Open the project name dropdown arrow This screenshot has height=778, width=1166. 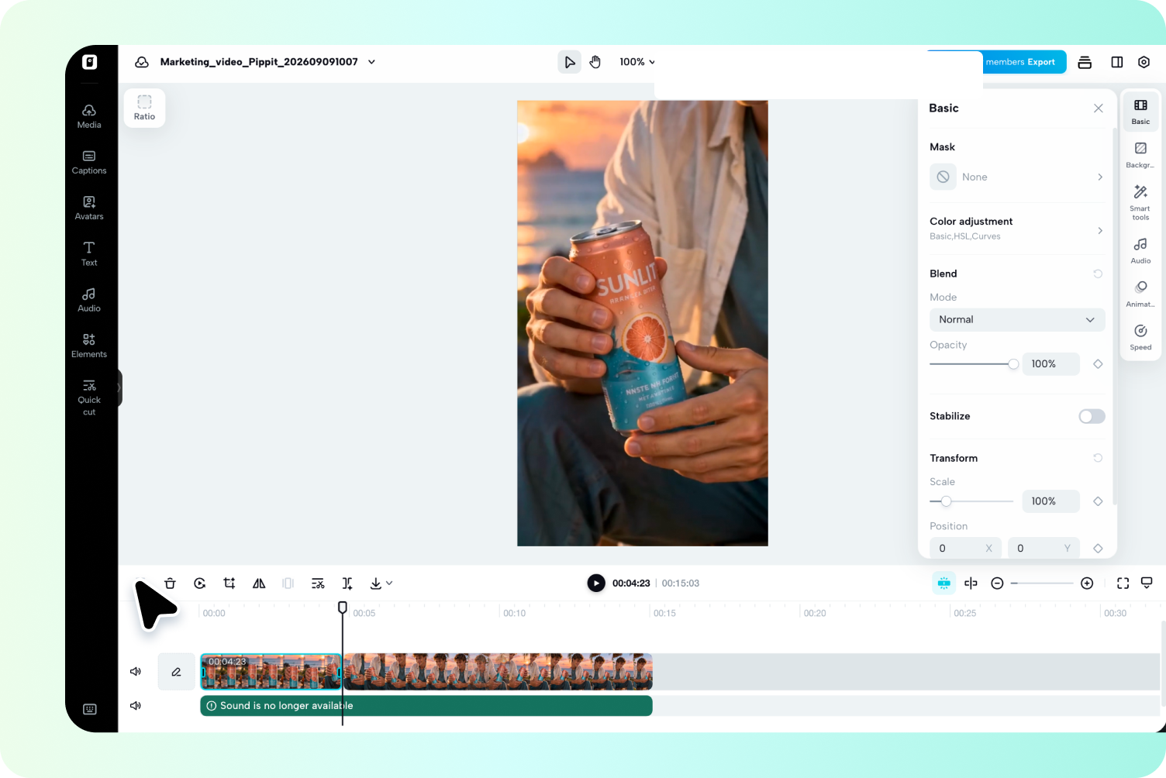coord(371,62)
